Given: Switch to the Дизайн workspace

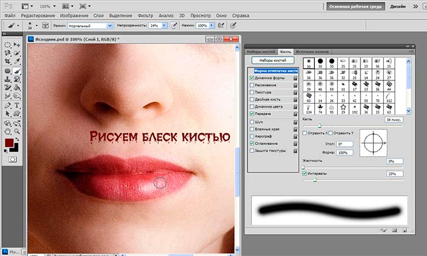Looking at the screenshot, I should [398, 7].
